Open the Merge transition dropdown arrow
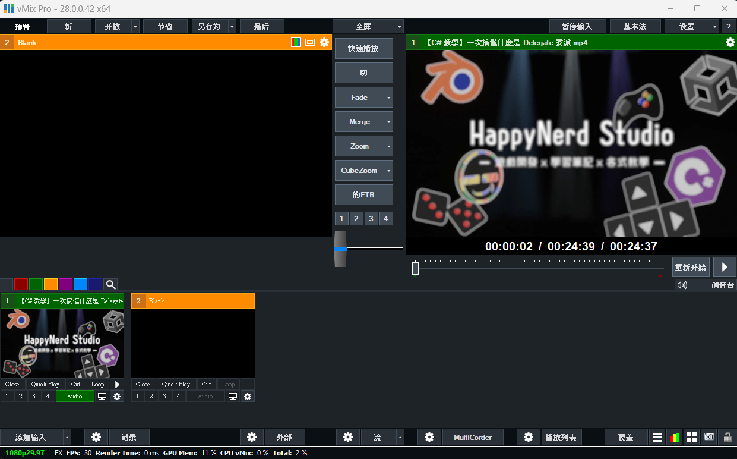The width and height of the screenshot is (737, 459). tap(389, 122)
